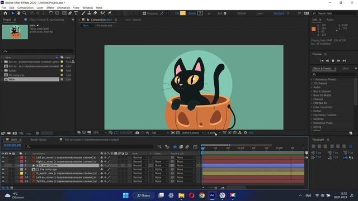358x201 pixels.
Task: Click the yellow Fill color swatch
Action: [183, 13]
